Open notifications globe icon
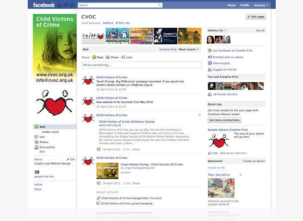The height and width of the screenshot is (221, 303). tap(72, 5)
